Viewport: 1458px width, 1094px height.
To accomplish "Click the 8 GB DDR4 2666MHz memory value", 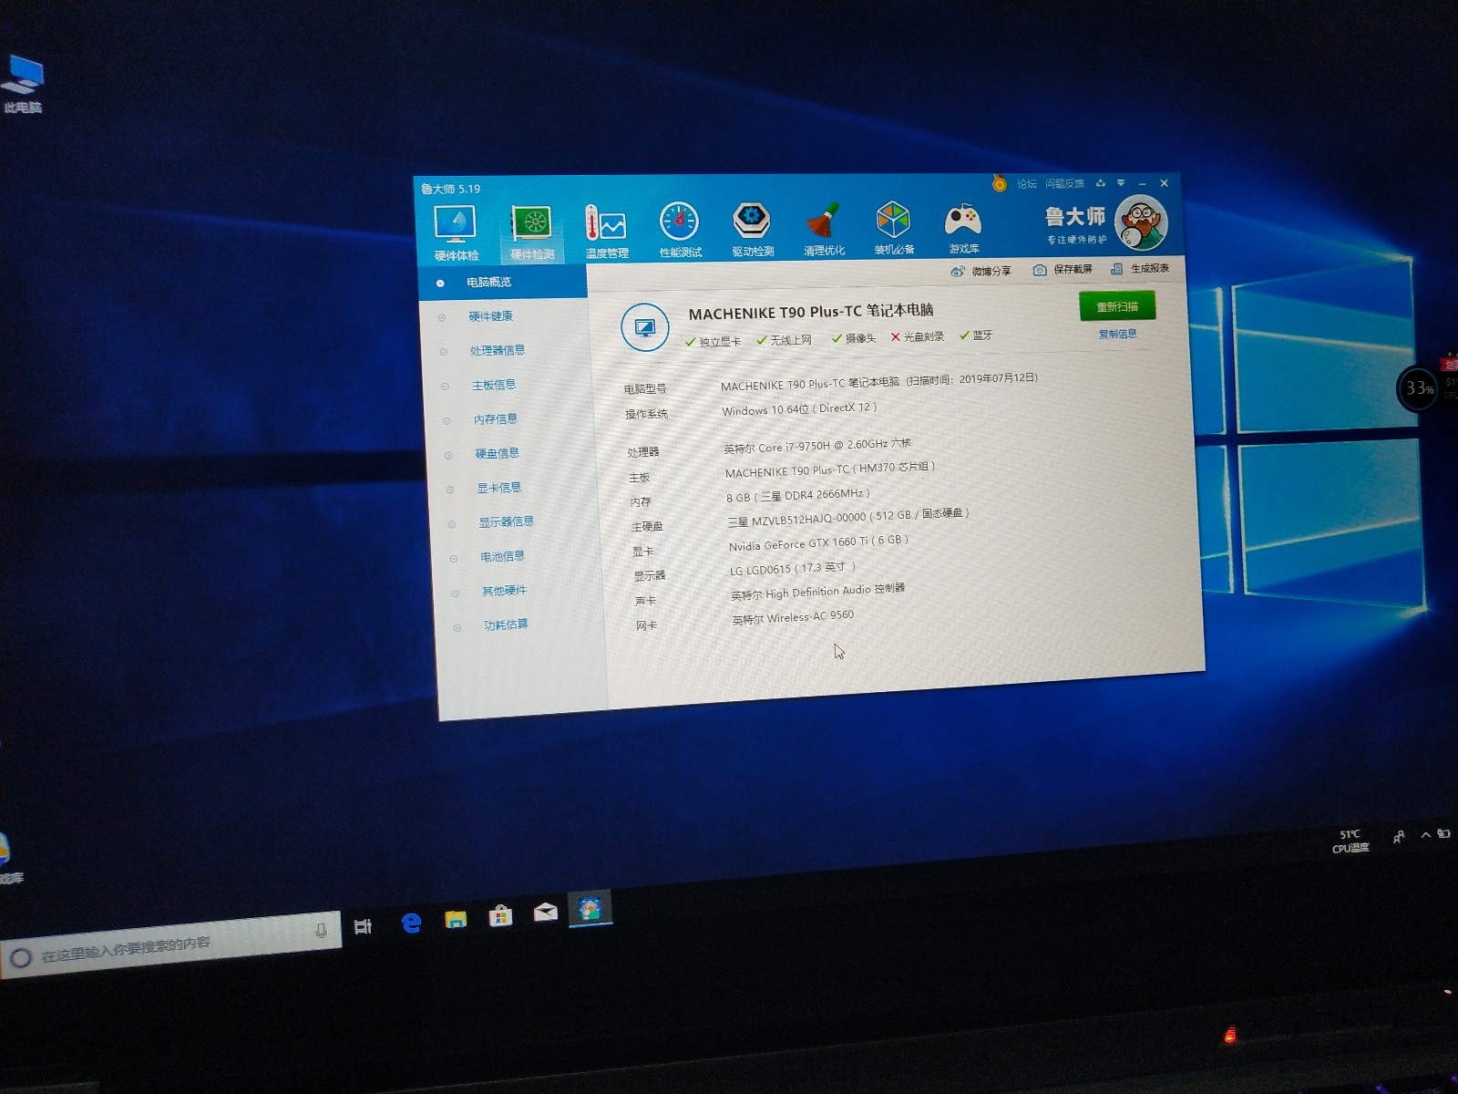I will (798, 495).
